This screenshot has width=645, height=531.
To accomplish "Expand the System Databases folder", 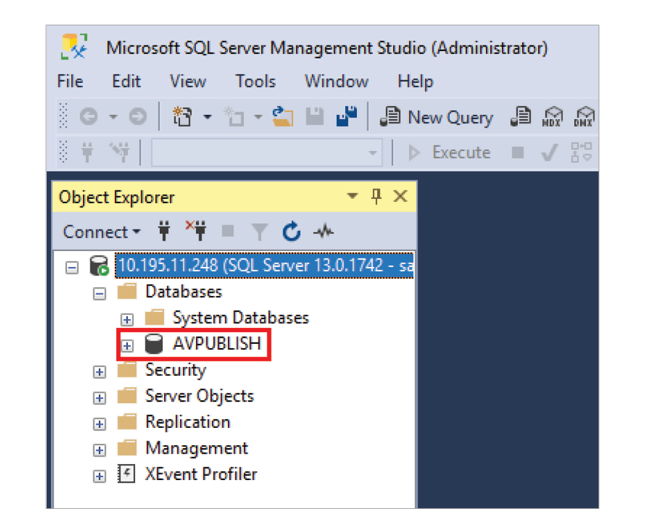I will 127,320.
